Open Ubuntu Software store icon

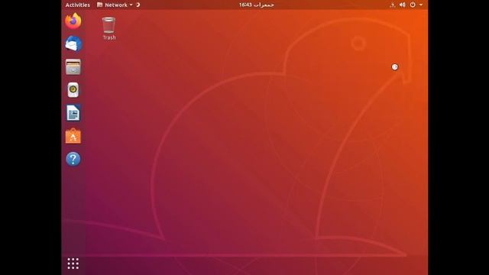tap(73, 136)
